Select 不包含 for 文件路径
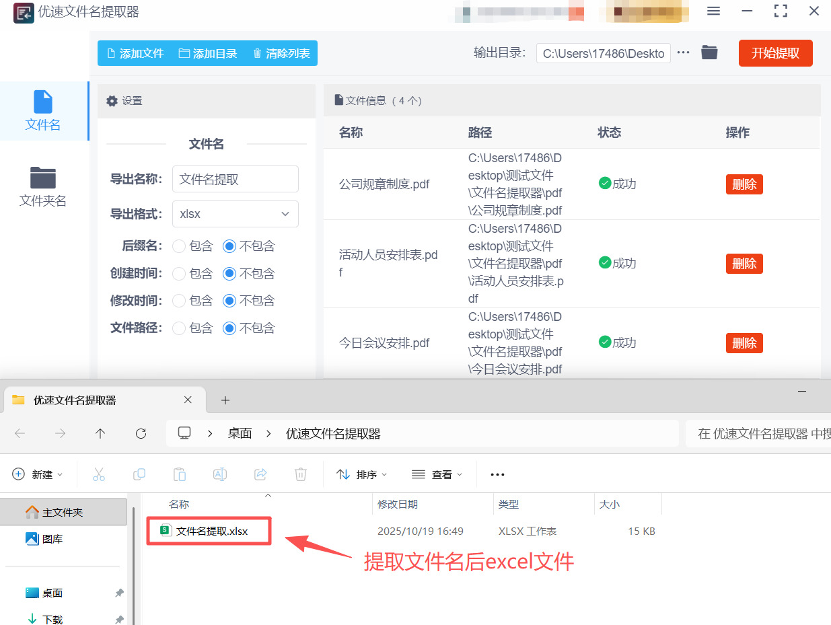This screenshot has width=831, height=625. [249, 328]
